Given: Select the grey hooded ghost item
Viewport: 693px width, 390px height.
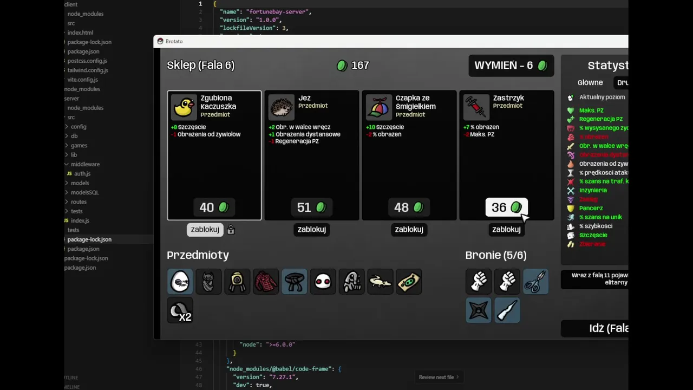Looking at the screenshot, I should coord(352,282).
